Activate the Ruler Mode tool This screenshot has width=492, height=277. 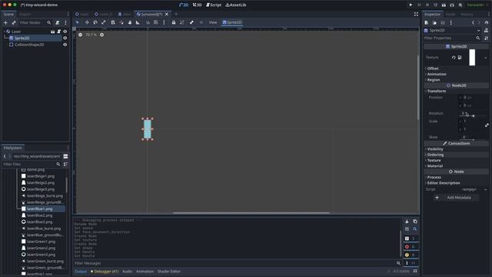click(x=138, y=22)
